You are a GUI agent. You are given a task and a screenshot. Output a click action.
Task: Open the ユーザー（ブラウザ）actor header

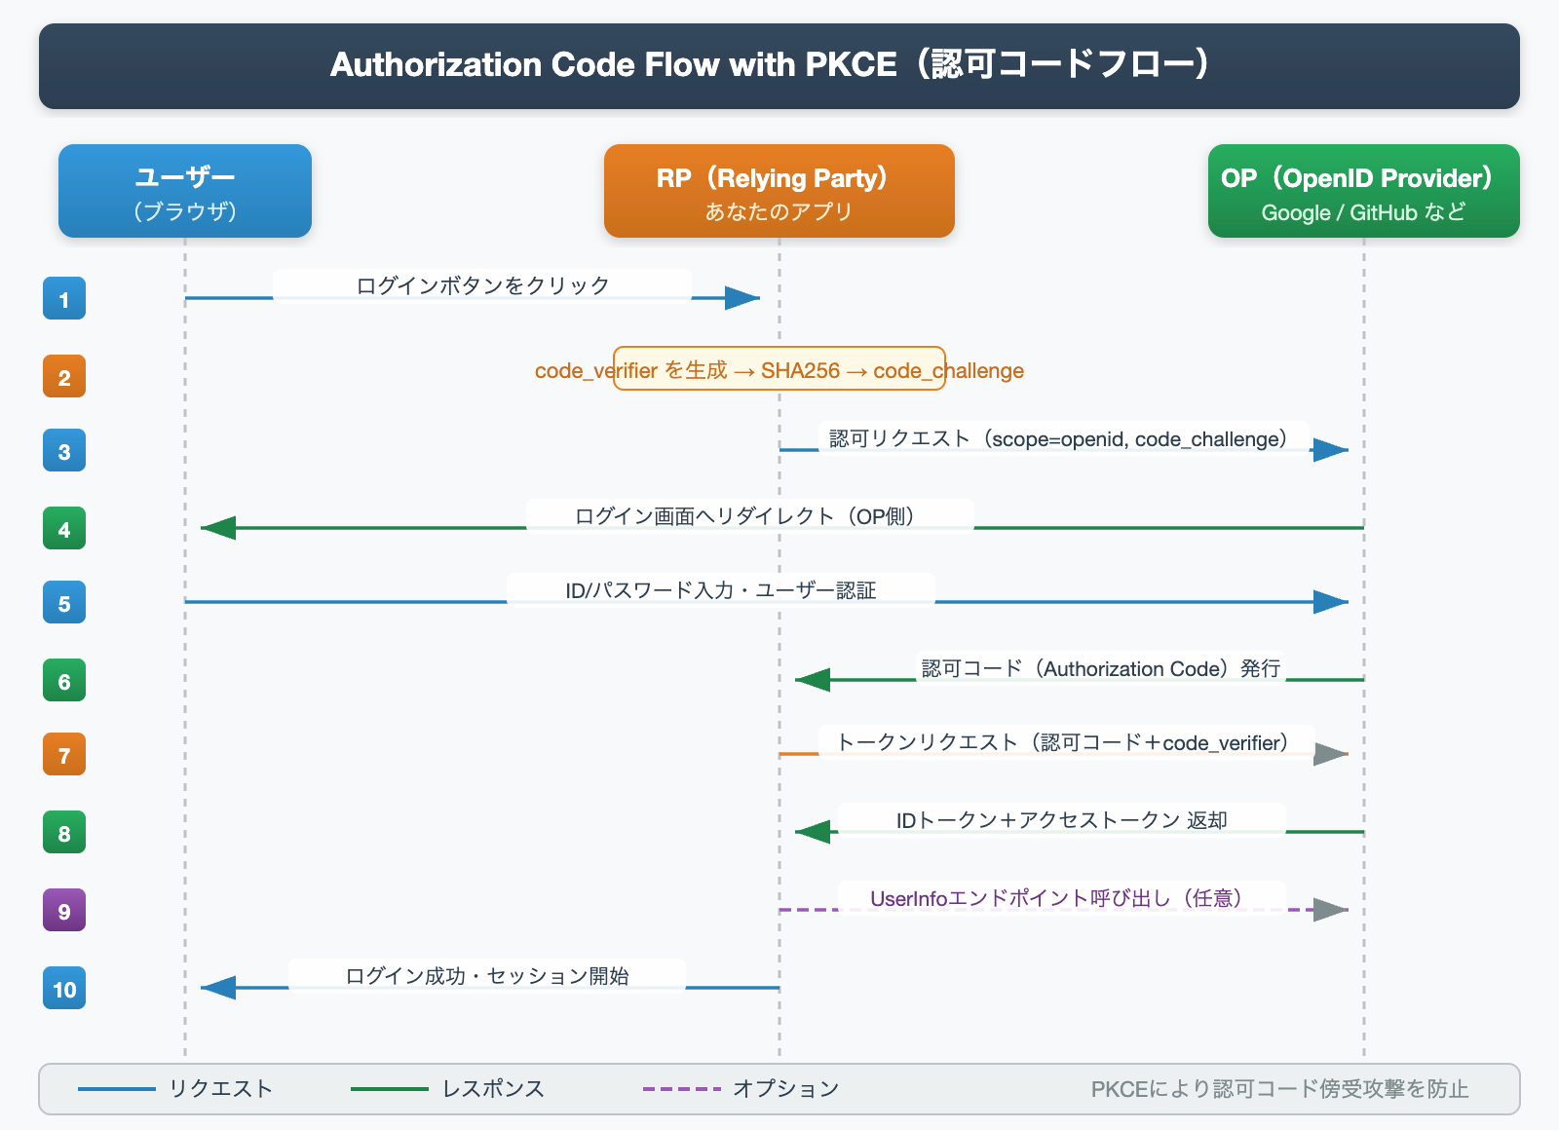tap(184, 191)
